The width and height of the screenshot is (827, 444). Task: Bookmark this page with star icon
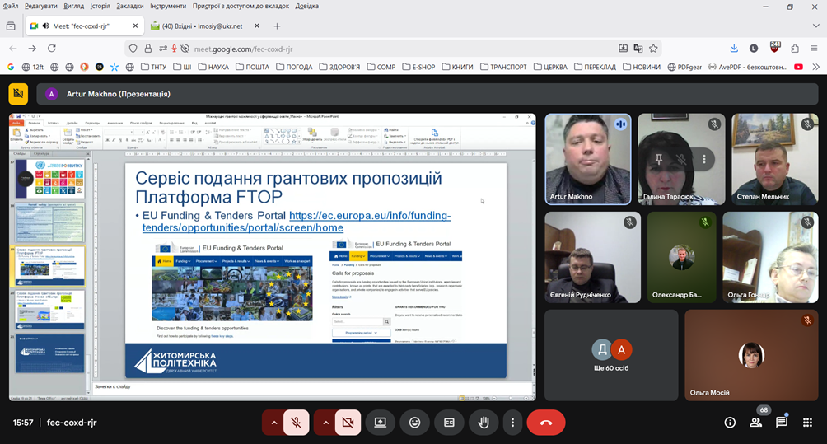point(653,48)
